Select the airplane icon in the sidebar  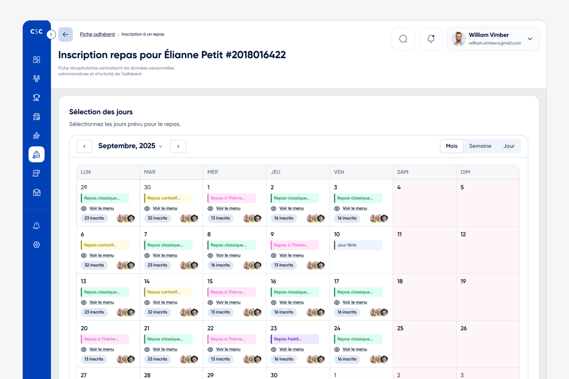point(36,136)
